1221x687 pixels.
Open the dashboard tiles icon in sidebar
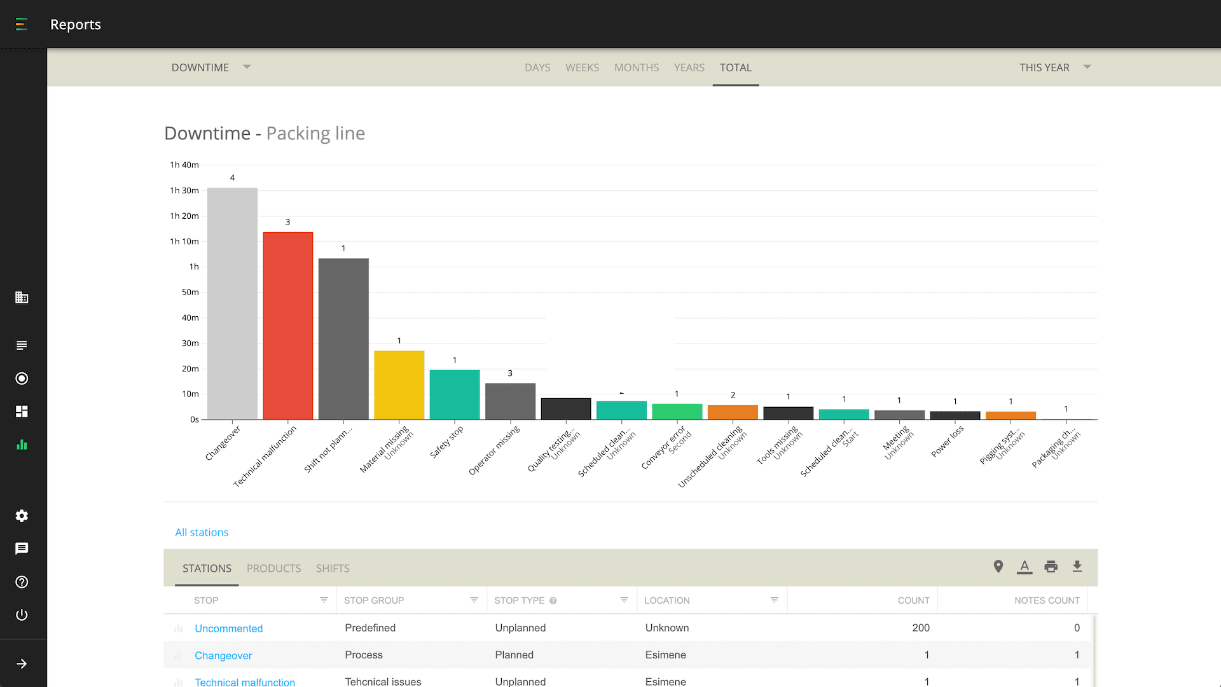tap(22, 412)
